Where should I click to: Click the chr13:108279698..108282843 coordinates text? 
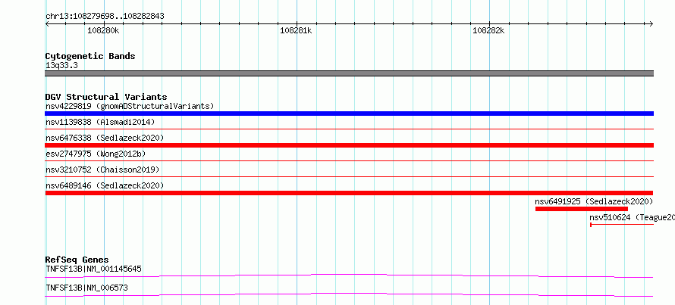(x=105, y=17)
